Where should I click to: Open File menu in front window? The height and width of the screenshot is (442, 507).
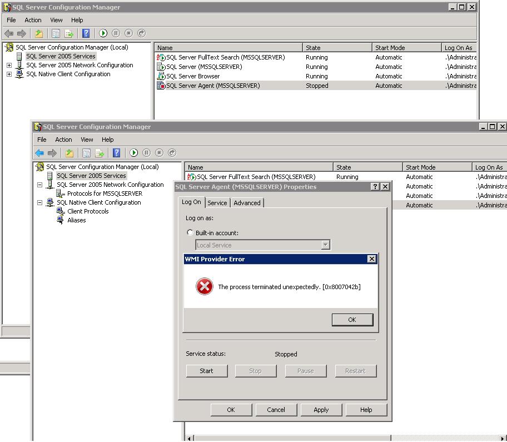click(x=42, y=140)
